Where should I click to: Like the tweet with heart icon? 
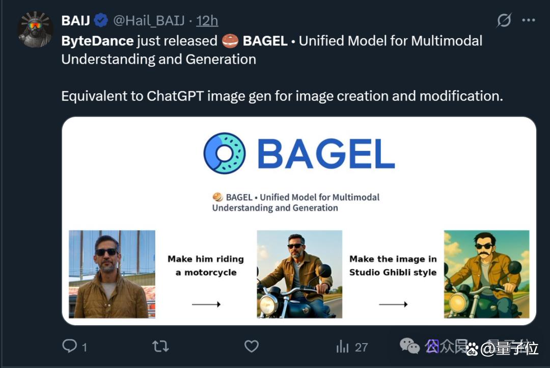point(252,346)
